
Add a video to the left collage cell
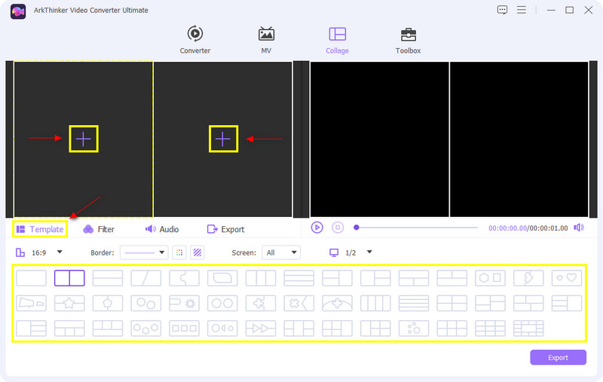(84, 139)
